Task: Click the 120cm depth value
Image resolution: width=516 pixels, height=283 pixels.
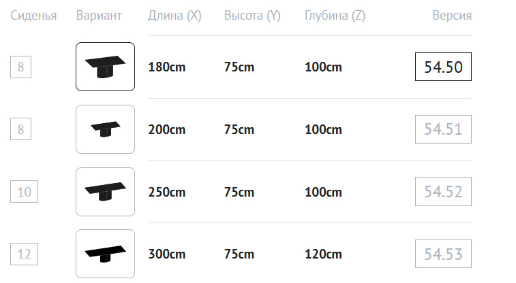Action: 323,254
